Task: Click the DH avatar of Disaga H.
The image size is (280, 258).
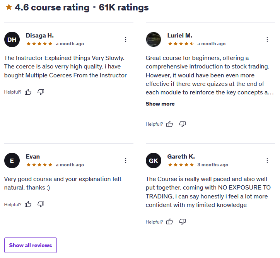Action: click(12, 39)
